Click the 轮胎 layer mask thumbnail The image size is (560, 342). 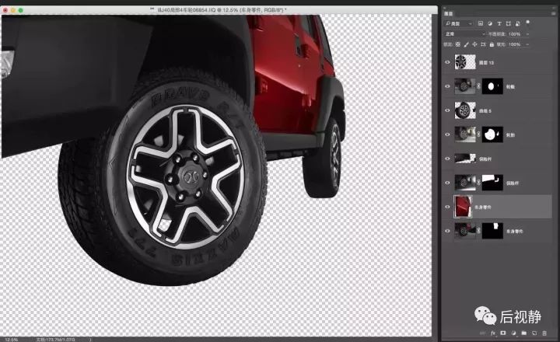tap(492, 134)
